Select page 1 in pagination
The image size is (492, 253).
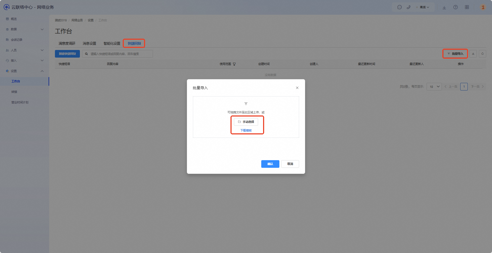[464, 87]
